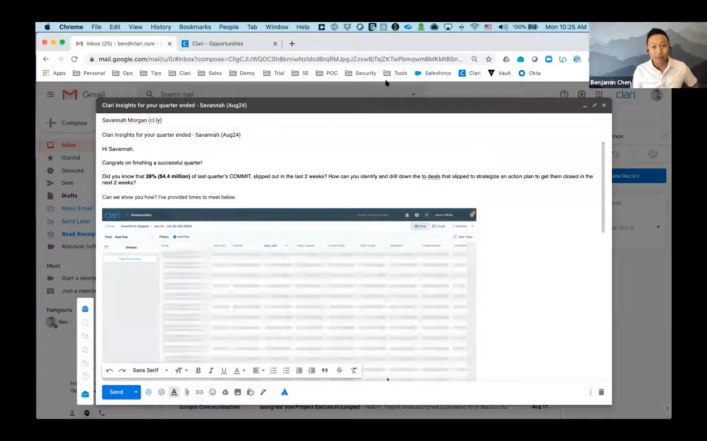Toggle confidential mode lock-clock icon

[x=251, y=392]
